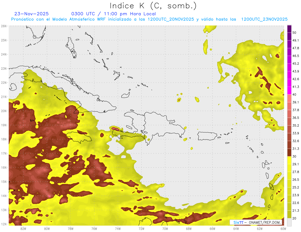Pick the bright yellow swatch between 29.1 and 30
This screenshot has height=232, width=301.
coord(289,160)
